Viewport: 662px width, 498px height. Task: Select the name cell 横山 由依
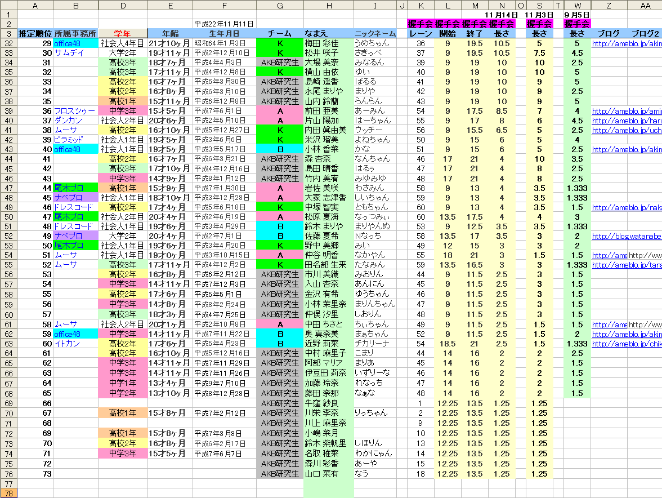[x=329, y=72]
